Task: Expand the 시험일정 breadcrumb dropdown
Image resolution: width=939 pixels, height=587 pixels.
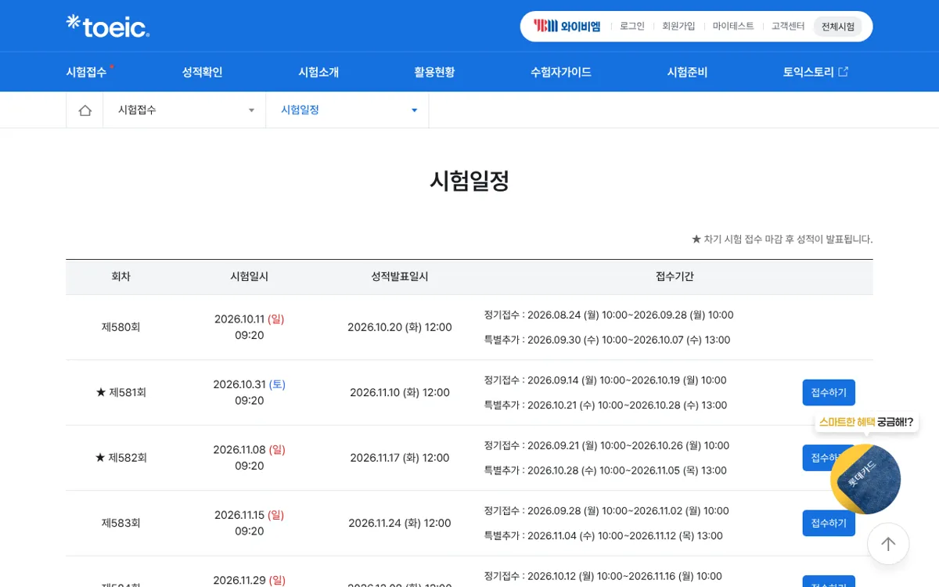Action: click(347, 110)
